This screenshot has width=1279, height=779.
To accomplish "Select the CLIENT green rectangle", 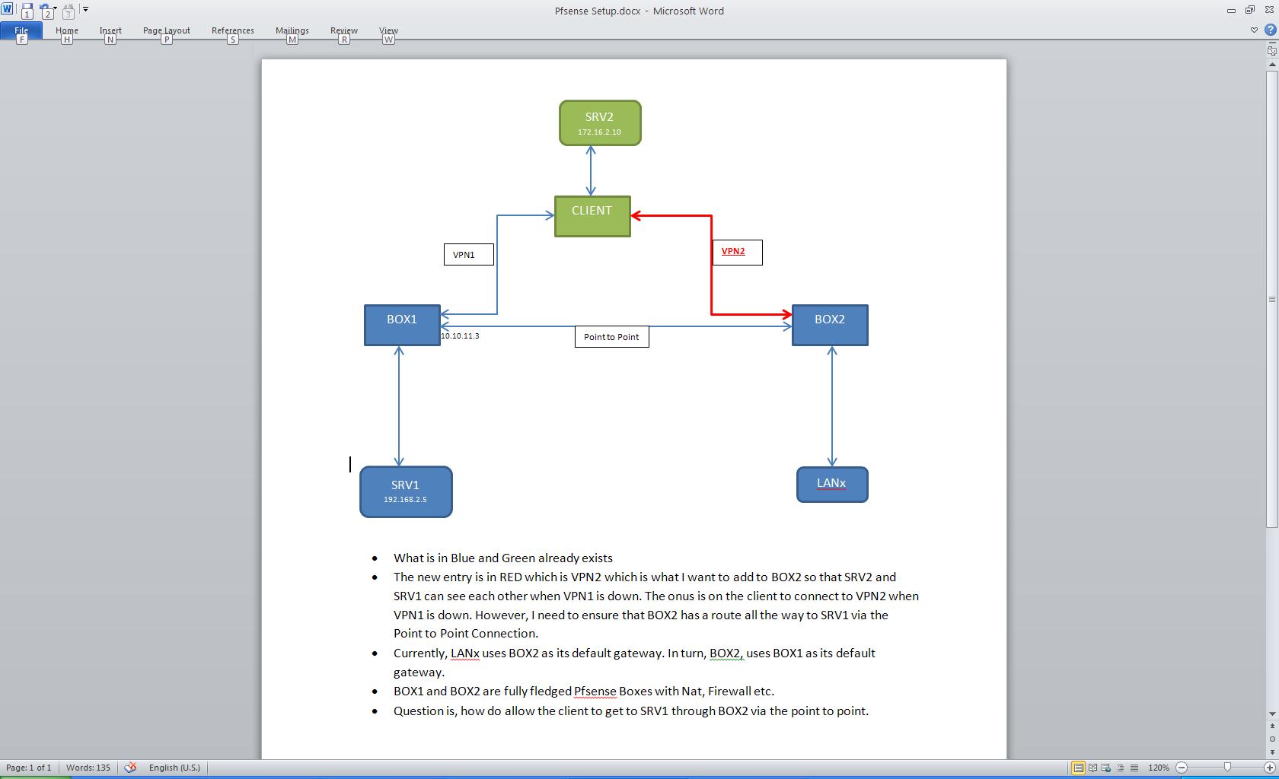I will [x=592, y=217].
